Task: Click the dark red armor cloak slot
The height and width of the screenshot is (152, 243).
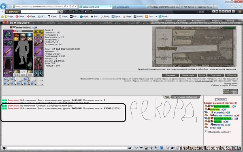Action: pyautogui.click(x=8, y=63)
